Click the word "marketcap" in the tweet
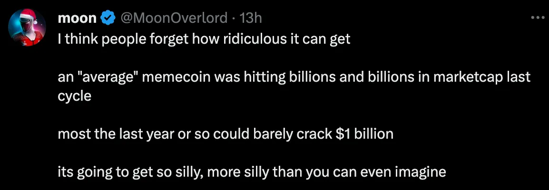The width and height of the screenshot is (549, 190). click(x=456, y=78)
